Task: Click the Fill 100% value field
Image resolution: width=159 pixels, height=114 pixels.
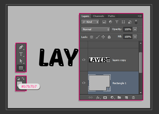Action: click(128, 37)
